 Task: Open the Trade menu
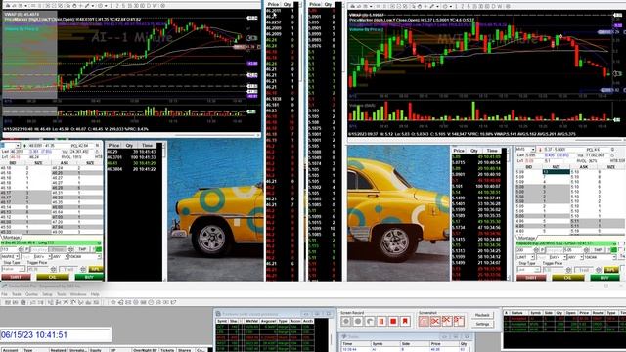[x=17, y=294]
